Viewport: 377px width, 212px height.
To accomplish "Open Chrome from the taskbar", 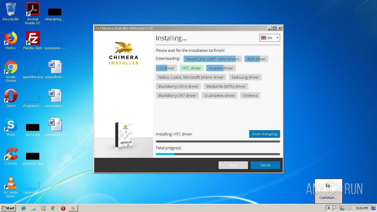I will [x=53, y=208].
